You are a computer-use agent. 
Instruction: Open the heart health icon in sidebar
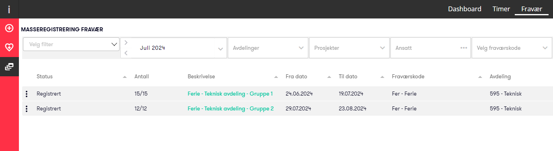pos(9,47)
